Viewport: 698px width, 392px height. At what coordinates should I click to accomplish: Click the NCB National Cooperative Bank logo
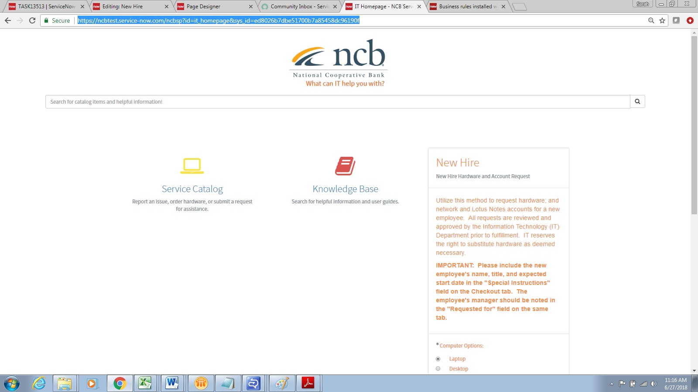[x=339, y=58]
